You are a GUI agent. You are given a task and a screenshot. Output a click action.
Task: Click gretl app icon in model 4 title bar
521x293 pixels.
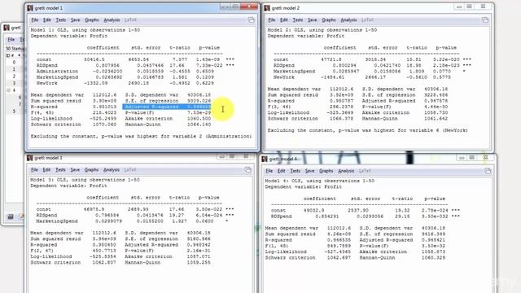tap(265, 160)
